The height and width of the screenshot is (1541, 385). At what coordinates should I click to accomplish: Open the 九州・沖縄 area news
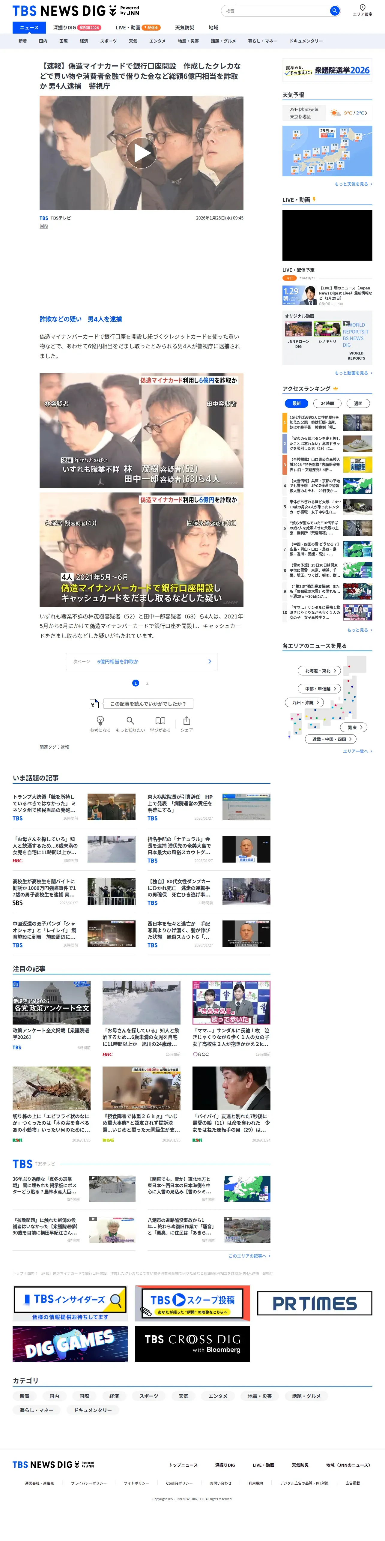coord(304,702)
